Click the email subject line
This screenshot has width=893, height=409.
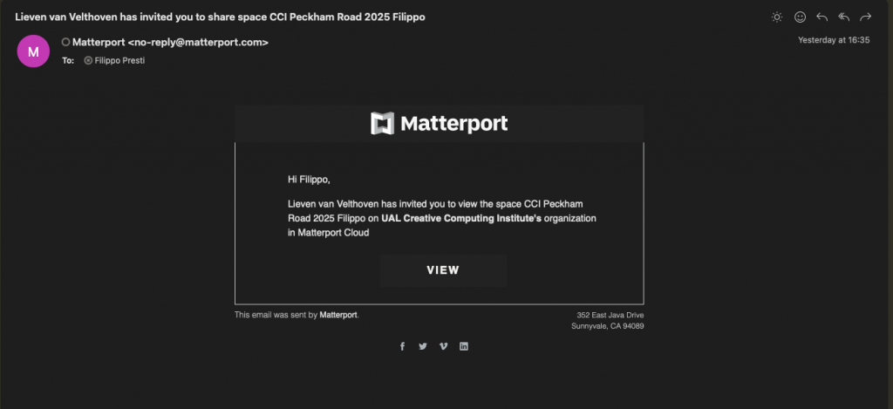click(x=220, y=17)
